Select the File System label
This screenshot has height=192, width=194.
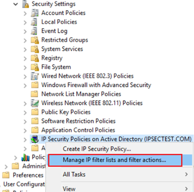coord(56,67)
